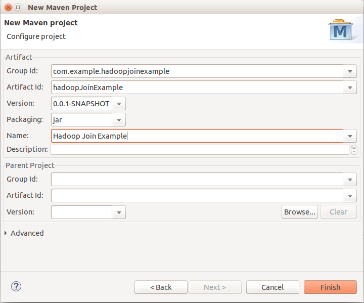Maximize the New Maven Project dialog
This screenshot has width=364, height=303.
tap(18, 8)
